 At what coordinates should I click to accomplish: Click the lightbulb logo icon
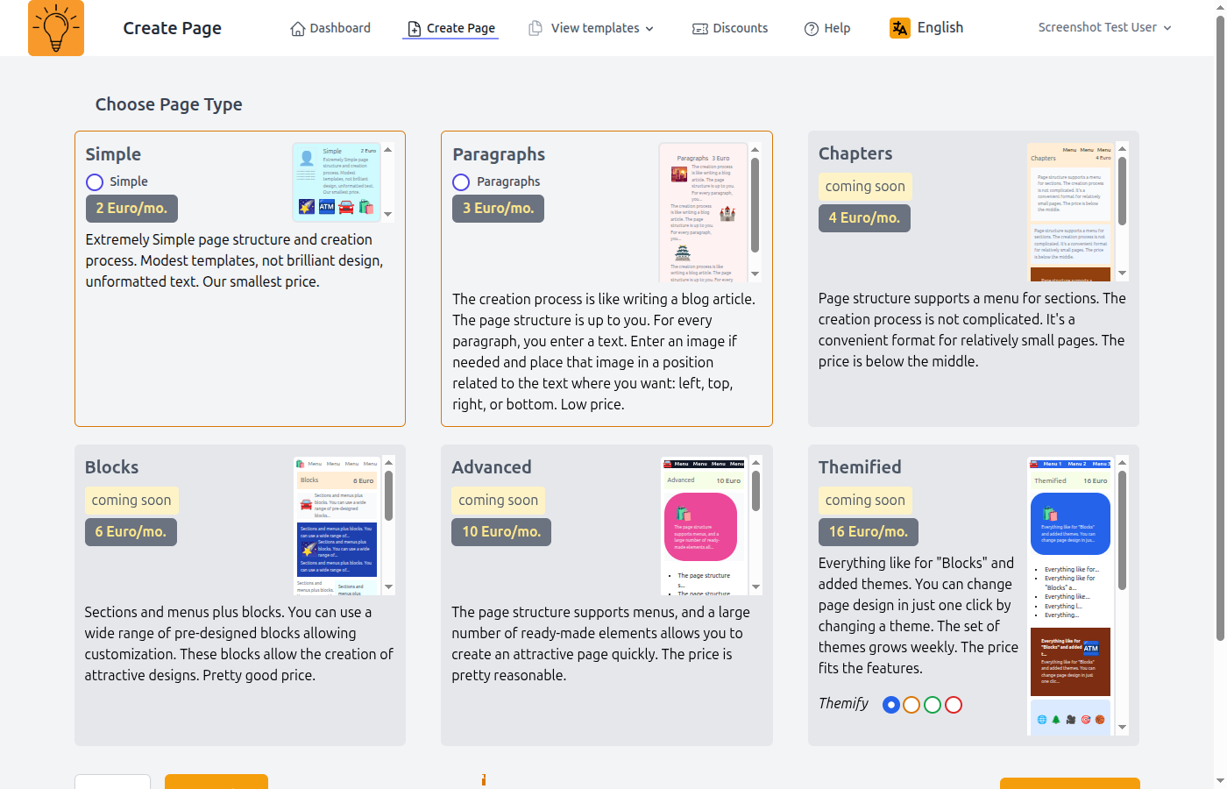point(56,28)
